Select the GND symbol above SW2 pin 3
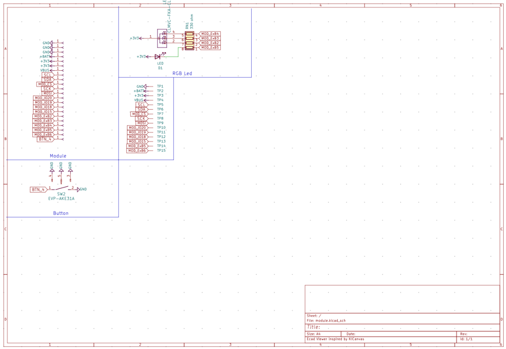 coord(70,167)
